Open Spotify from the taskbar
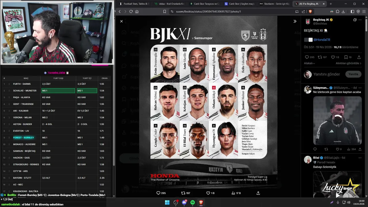Viewport: 368px width, 207px height. [x=193, y=202]
